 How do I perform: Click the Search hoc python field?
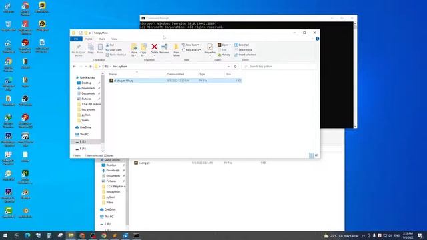tap(279, 67)
